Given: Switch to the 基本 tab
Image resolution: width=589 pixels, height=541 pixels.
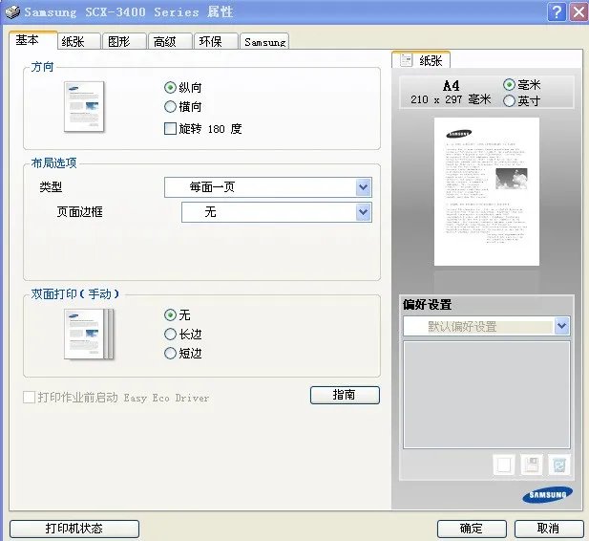Looking at the screenshot, I should pos(32,39).
